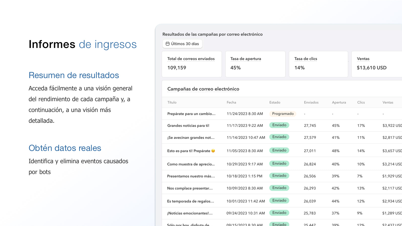Click the date 11/17/2023 9:22 AM

coord(245,126)
